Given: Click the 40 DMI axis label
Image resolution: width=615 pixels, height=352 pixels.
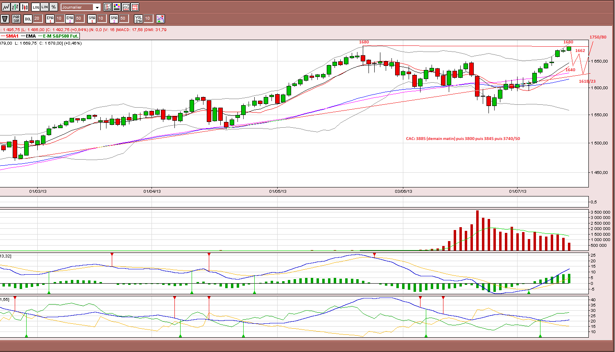Looking at the screenshot, I should click(x=593, y=300).
